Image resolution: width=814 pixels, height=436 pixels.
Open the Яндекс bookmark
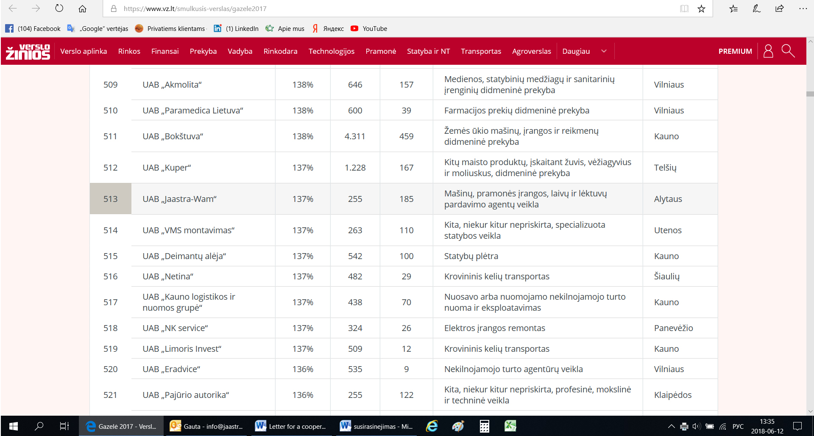pos(328,28)
